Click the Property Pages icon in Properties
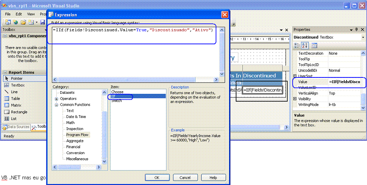The width and height of the screenshot is (367, 185). [x=314, y=45]
